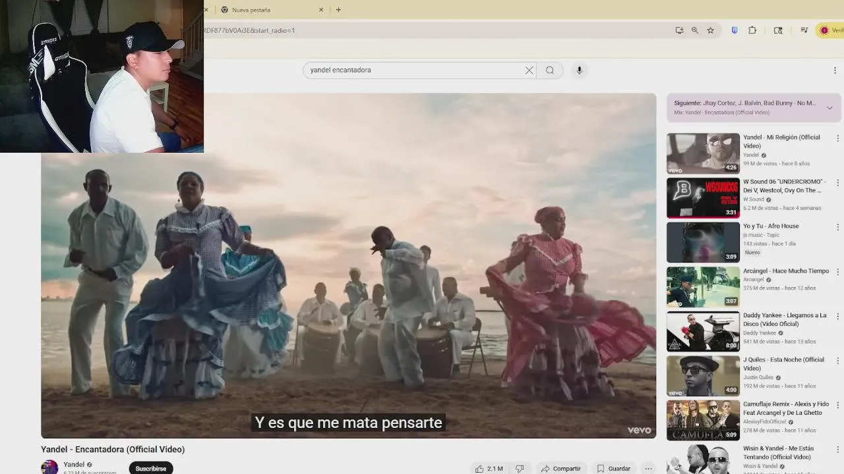
Task: Click the YouTube search magnifier button
Action: [x=550, y=70]
